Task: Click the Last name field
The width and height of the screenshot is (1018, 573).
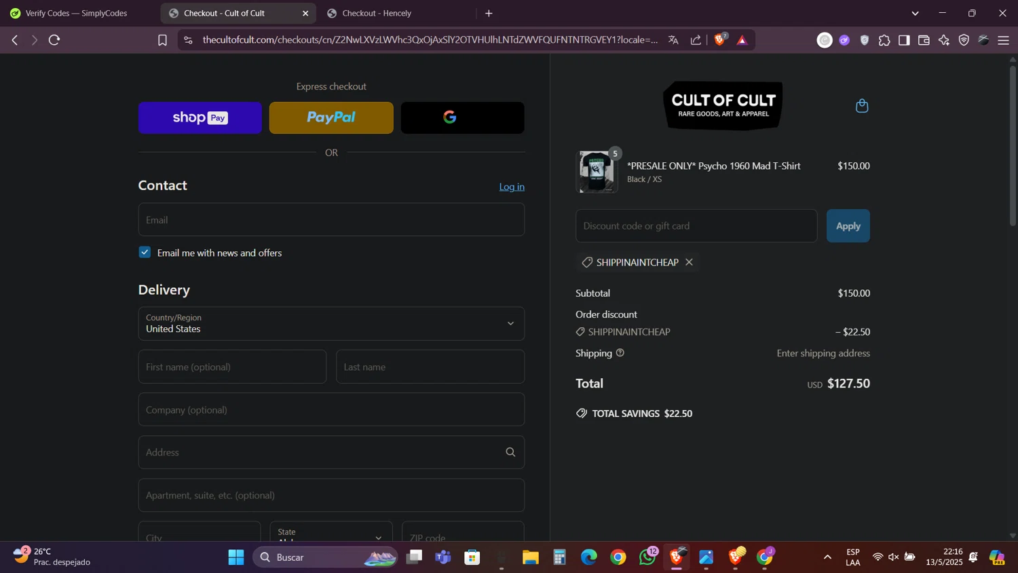Action: 430,367
